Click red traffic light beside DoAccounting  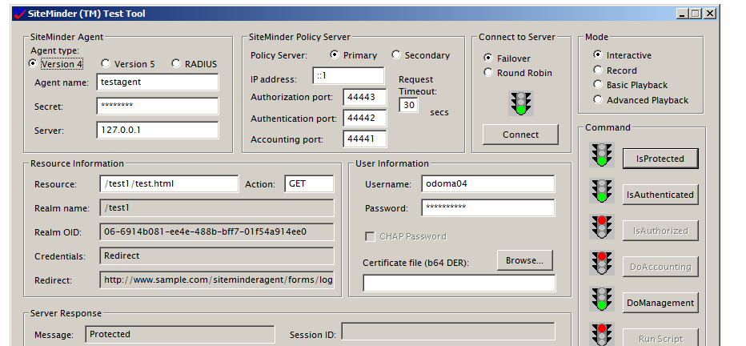coord(602,263)
